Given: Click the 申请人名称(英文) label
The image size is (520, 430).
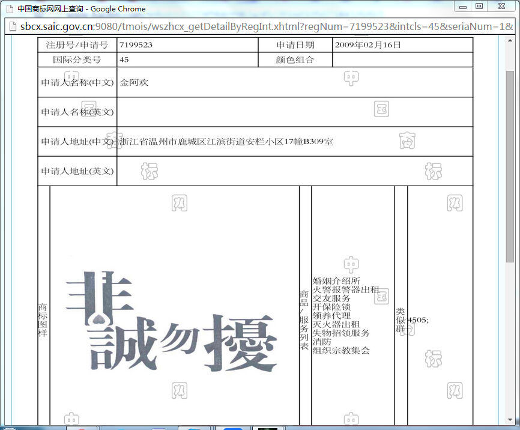Looking at the screenshot, I should pos(77,112).
